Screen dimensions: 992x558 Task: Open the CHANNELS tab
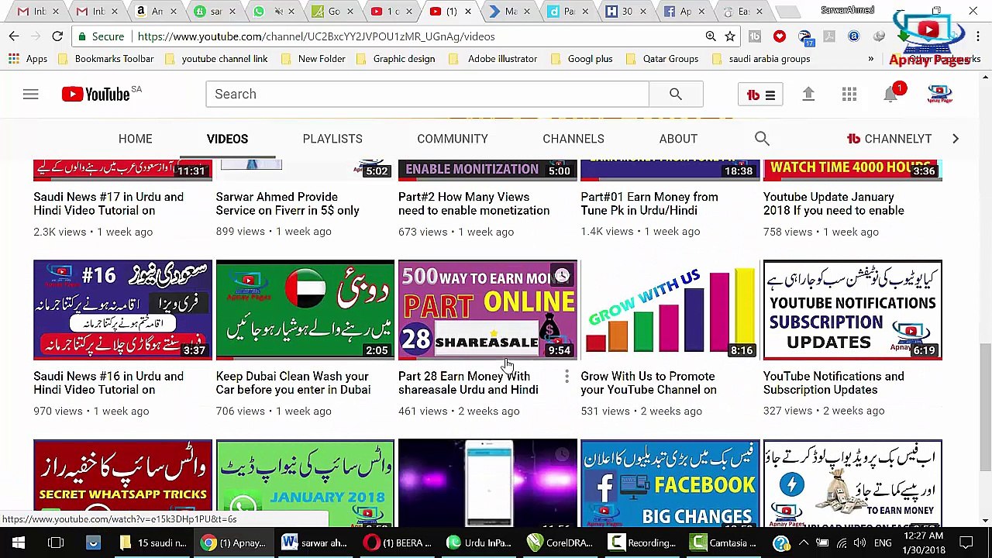pos(573,139)
